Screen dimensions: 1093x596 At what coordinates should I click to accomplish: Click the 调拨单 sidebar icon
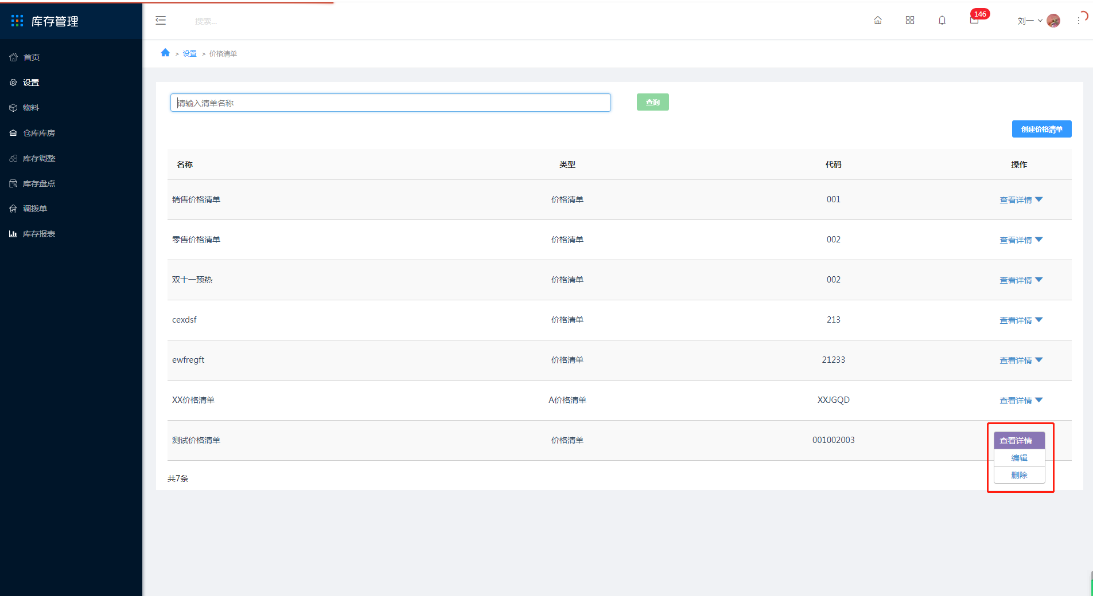click(x=13, y=209)
